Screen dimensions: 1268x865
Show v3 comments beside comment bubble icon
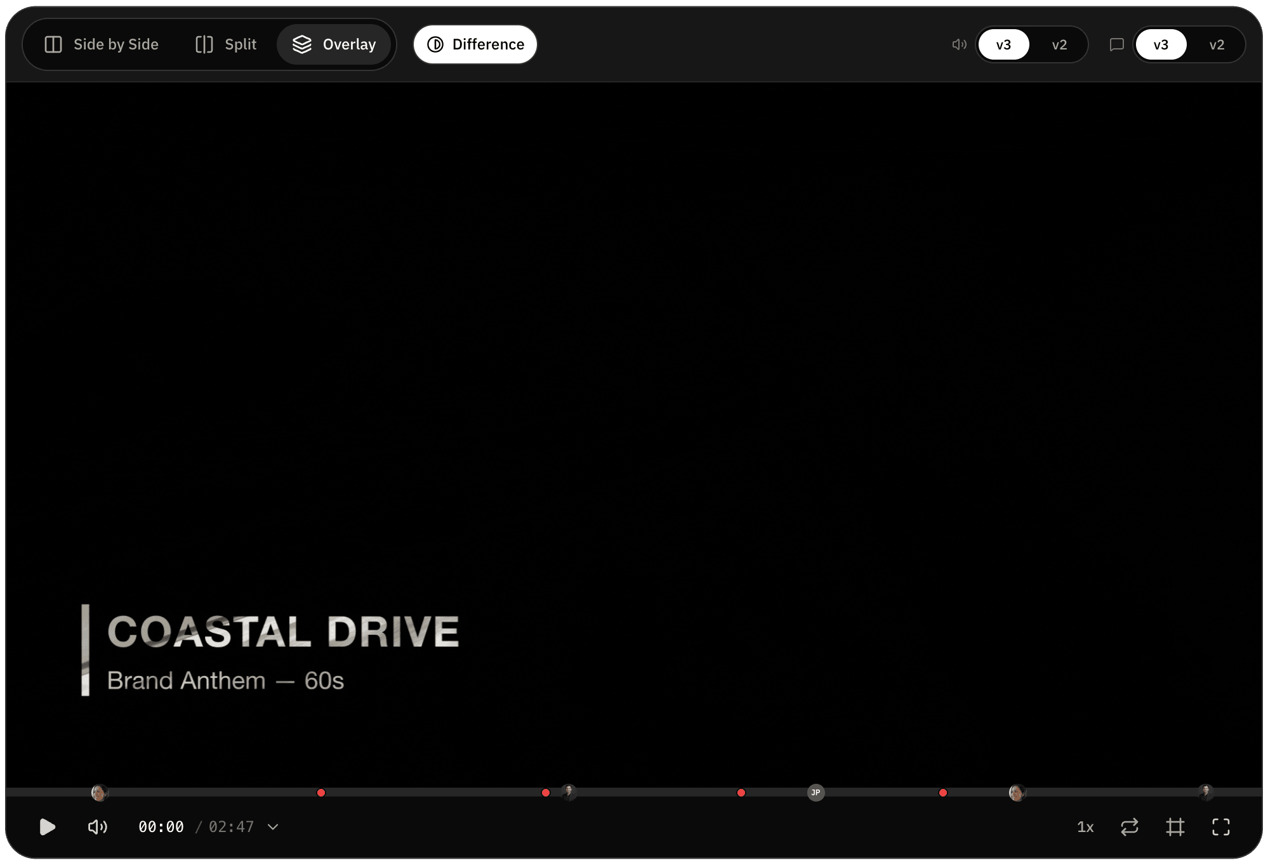[1161, 44]
